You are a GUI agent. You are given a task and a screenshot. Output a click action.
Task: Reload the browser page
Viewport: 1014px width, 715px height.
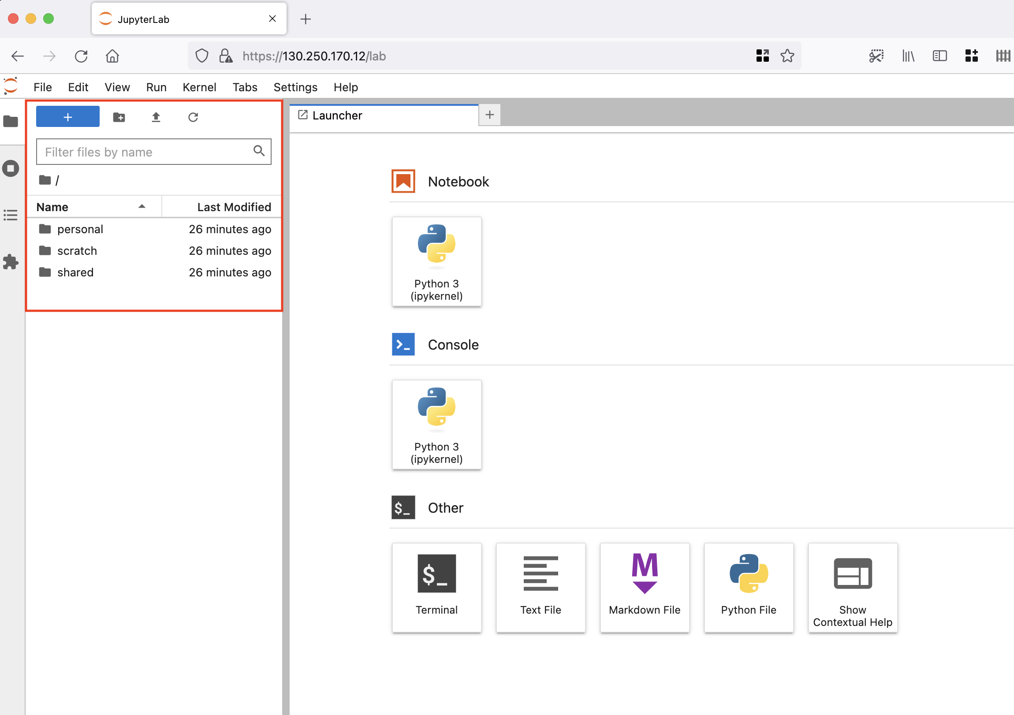[x=81, y=56]
